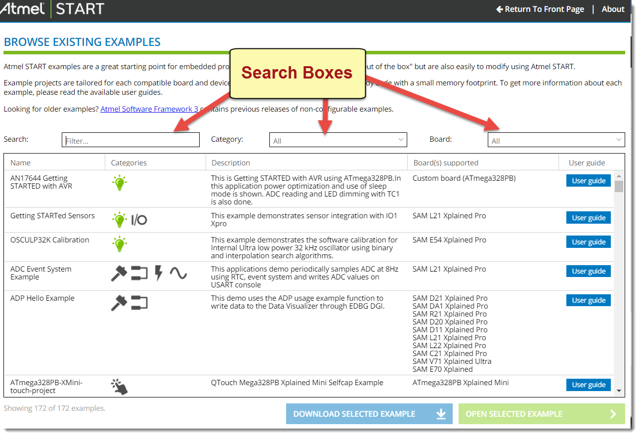Open the Board dropdown
The image size is (639, 436).
pyautogui.click(x=556, y=140)
